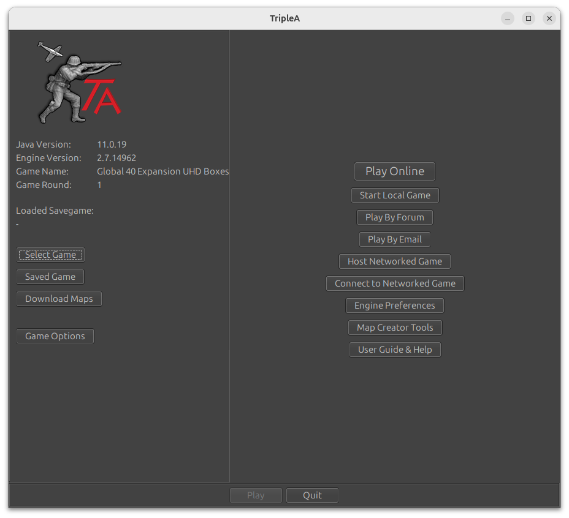The image size is (569, 518).
Task: Open Map Creator Tools
Action: click(394, 328)
